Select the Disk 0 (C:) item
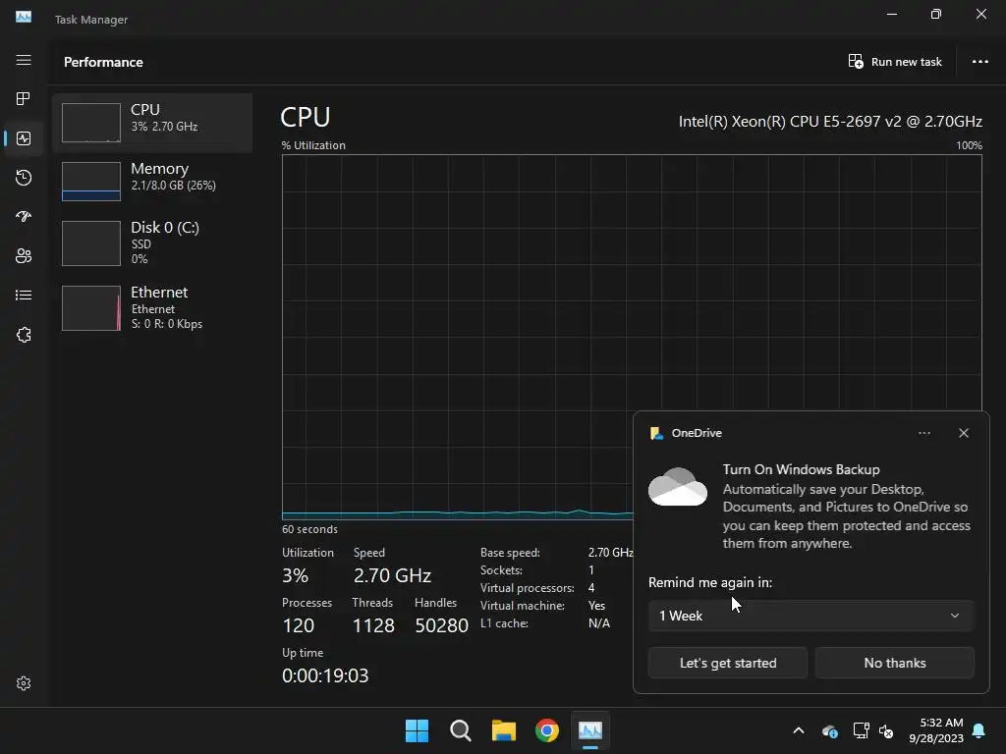This screenshot has height=754, width=1006. point(152,243)
